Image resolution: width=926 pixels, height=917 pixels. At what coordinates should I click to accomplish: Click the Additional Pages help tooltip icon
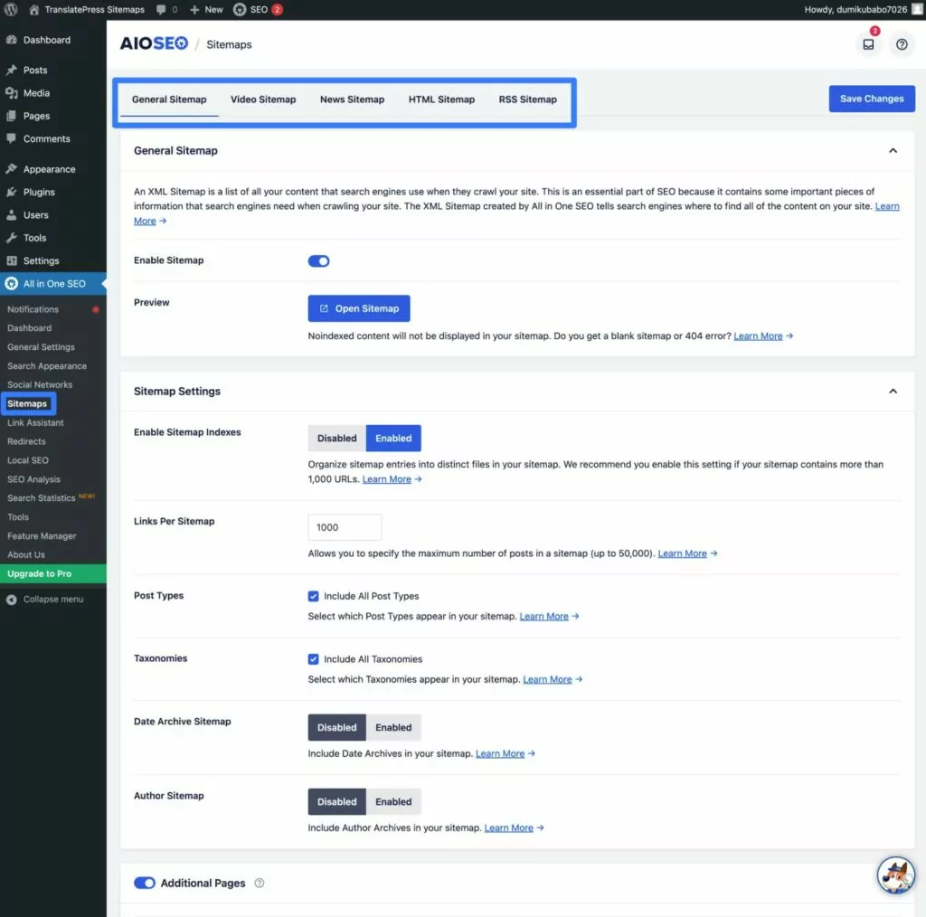coord(260,883)
